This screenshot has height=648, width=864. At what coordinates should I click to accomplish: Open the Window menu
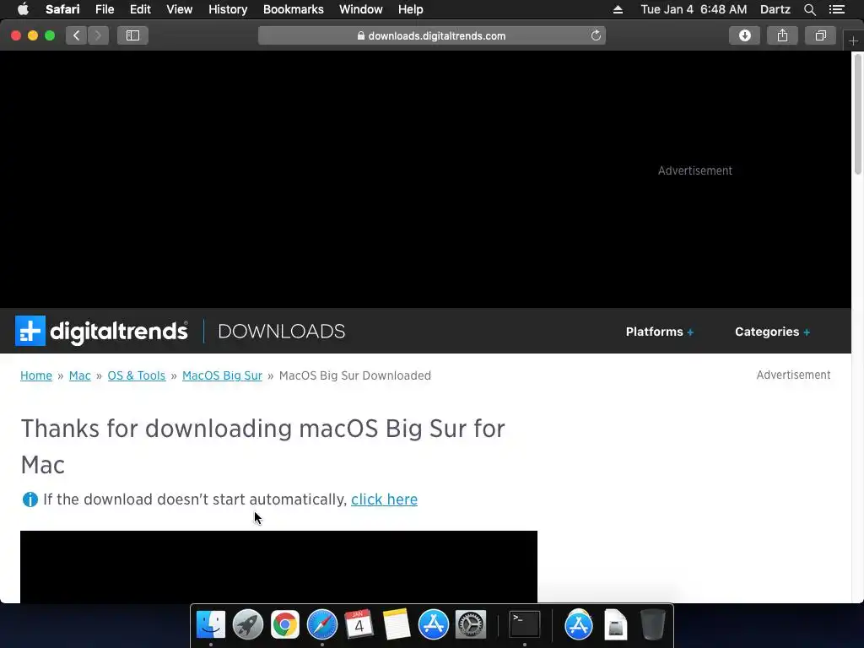[361, 9]
